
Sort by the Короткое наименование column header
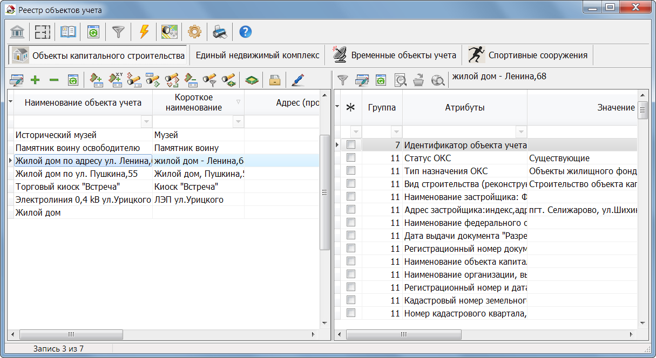(x=193, y=102)
